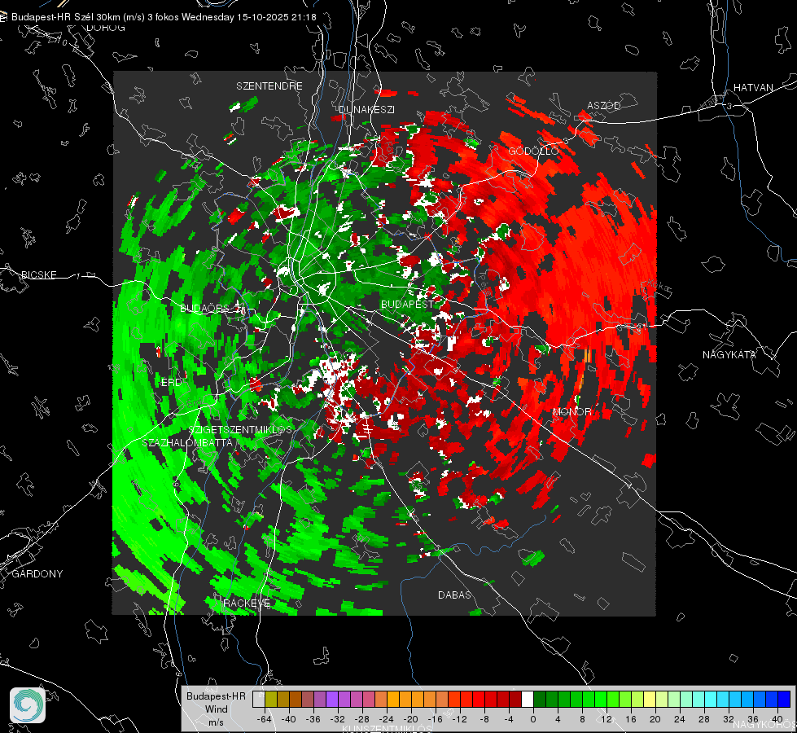Click the DABAS town label

tap(454, 595)
